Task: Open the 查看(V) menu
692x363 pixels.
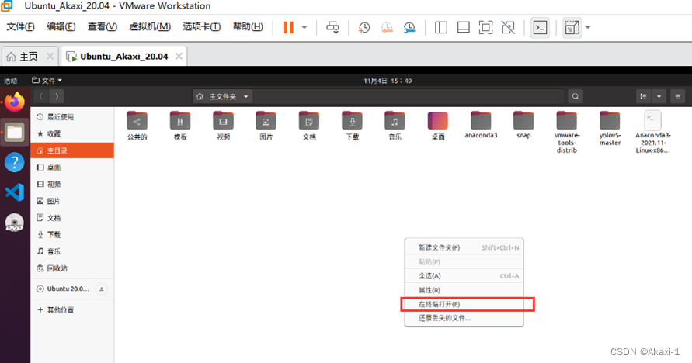Action: [103, 27]
